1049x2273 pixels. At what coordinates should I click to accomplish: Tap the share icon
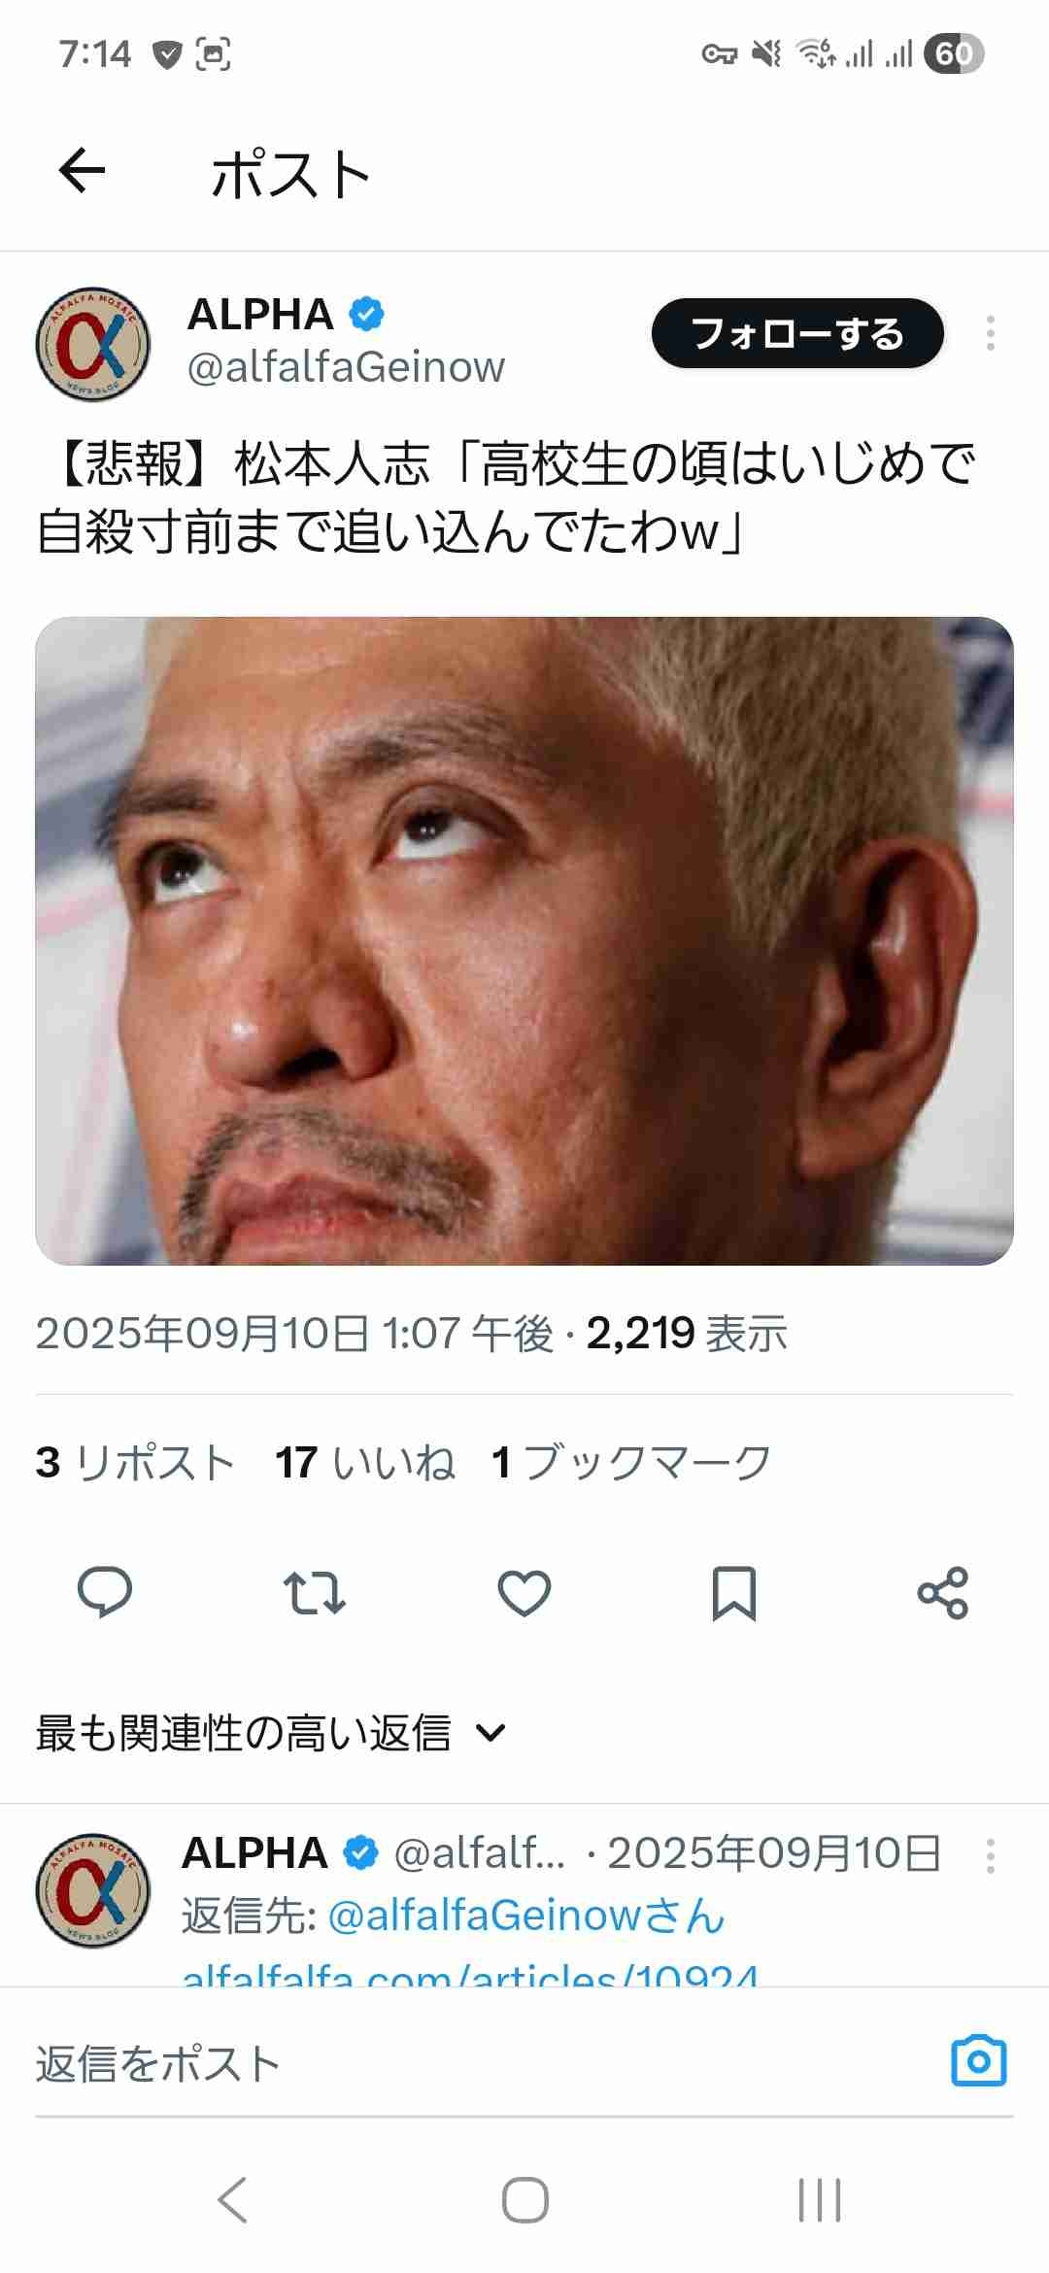[x=943, y=1593]
